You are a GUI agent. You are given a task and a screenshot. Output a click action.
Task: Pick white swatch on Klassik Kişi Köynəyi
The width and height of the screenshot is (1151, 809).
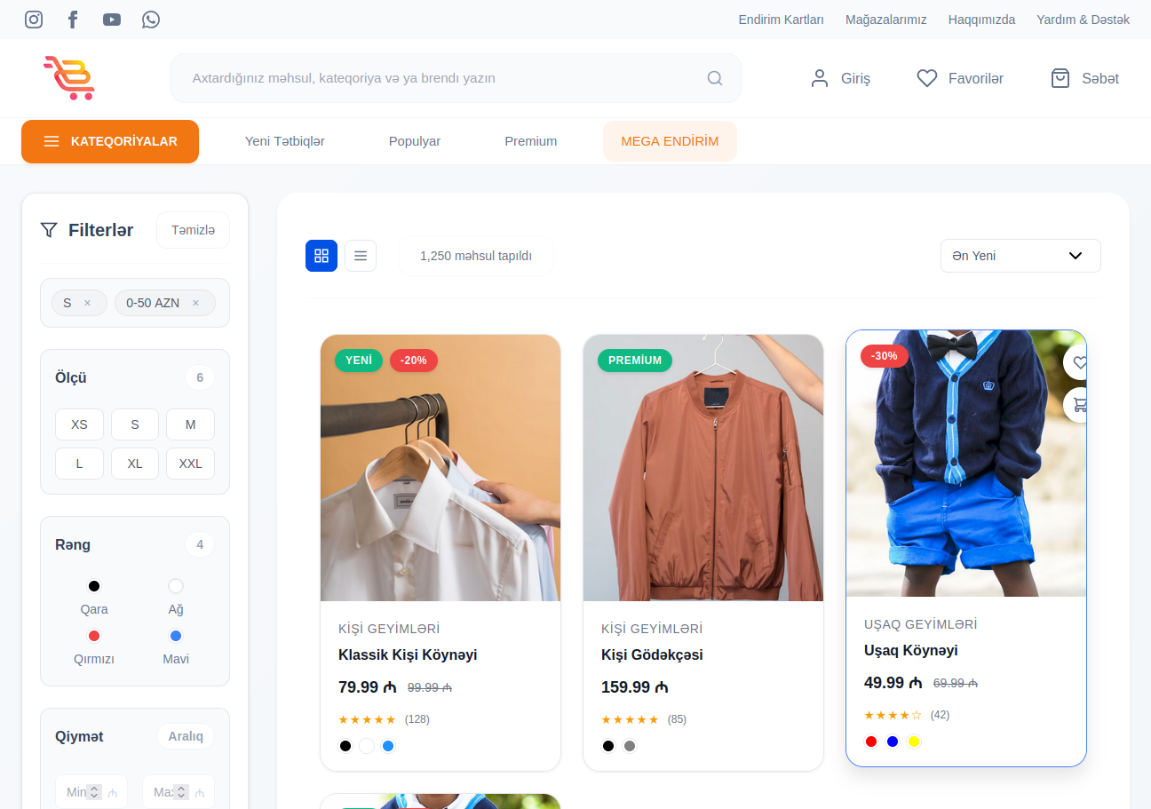pos(367,746)
